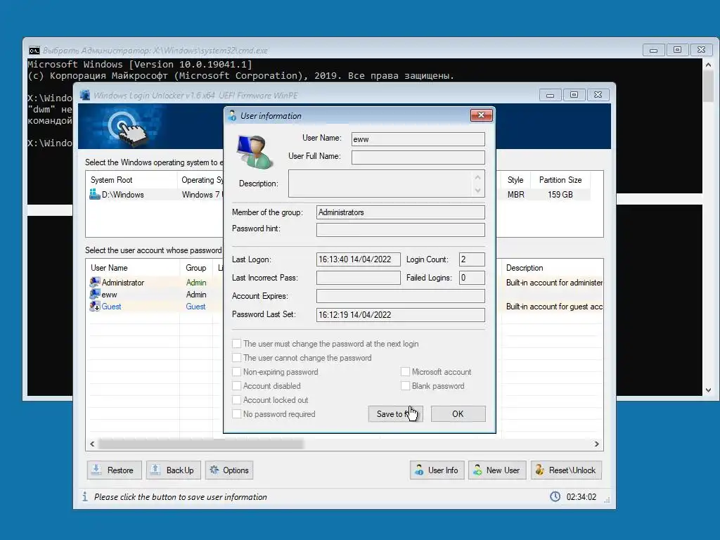Viewport: 720px width, 540px height.
Task: Click cmd window scrollbar down arrow
Action: coord(708,390)
